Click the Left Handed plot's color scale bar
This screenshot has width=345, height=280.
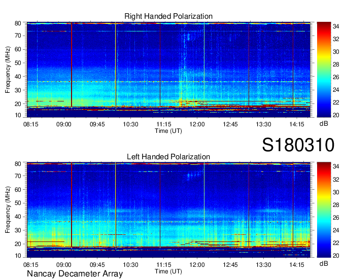tap(324, 210)
